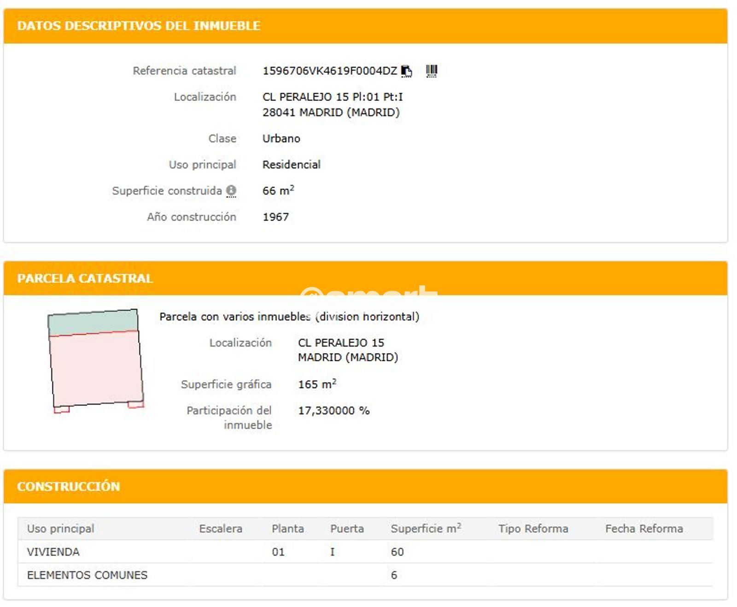Click the copy icon beside the cadastral reference

click(406, 71)
